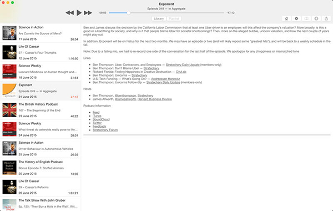This screenshot has height=211, width=333.
Task: Open the @benthompson link
Action: (125, 96)
